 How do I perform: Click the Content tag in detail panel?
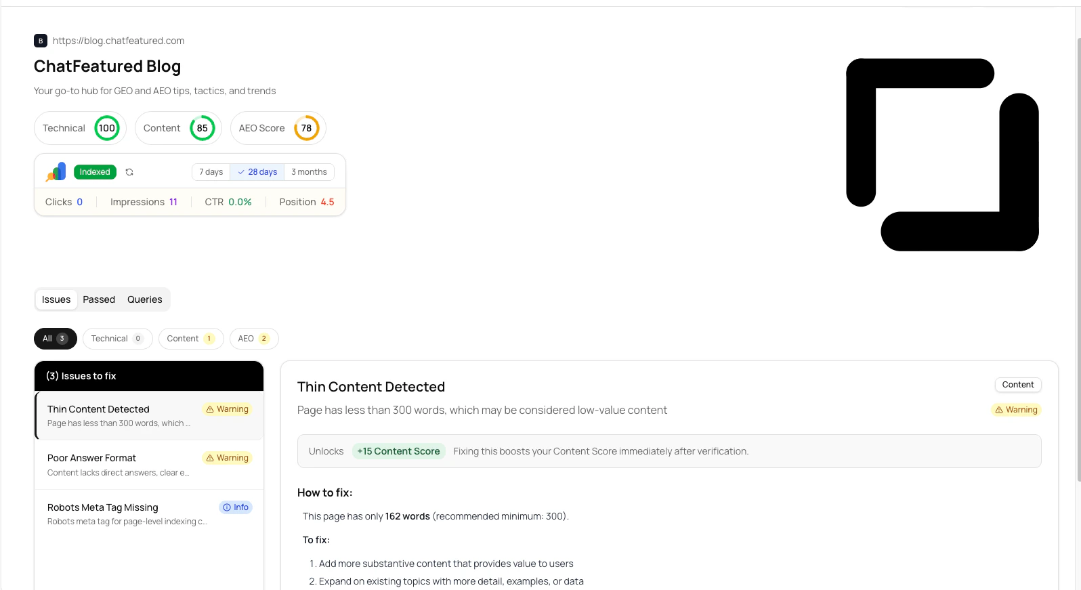click(x=1018, y=385)
